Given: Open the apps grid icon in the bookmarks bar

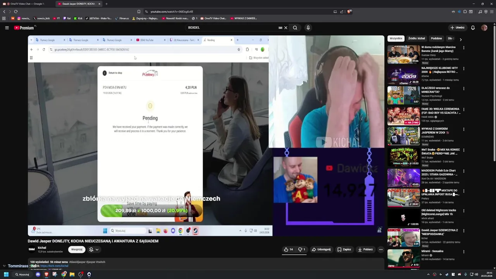Looking at the screenshot, I should pyautogui.click(x=4, y=18).
